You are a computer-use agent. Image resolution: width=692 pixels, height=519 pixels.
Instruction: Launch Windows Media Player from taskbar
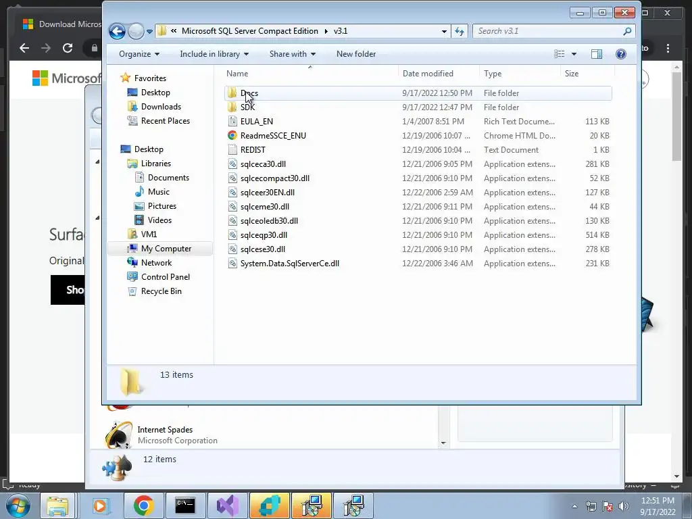click(x=101, y=505)
